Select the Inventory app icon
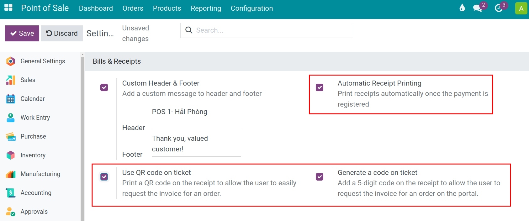This screenshot has height=221, width=529. pyautogui.click(x=11, y=155)
